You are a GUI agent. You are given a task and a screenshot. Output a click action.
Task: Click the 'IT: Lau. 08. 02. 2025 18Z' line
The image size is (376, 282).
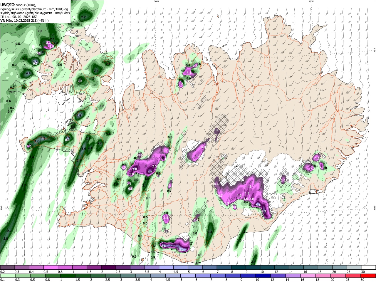(x=19, y=17)
